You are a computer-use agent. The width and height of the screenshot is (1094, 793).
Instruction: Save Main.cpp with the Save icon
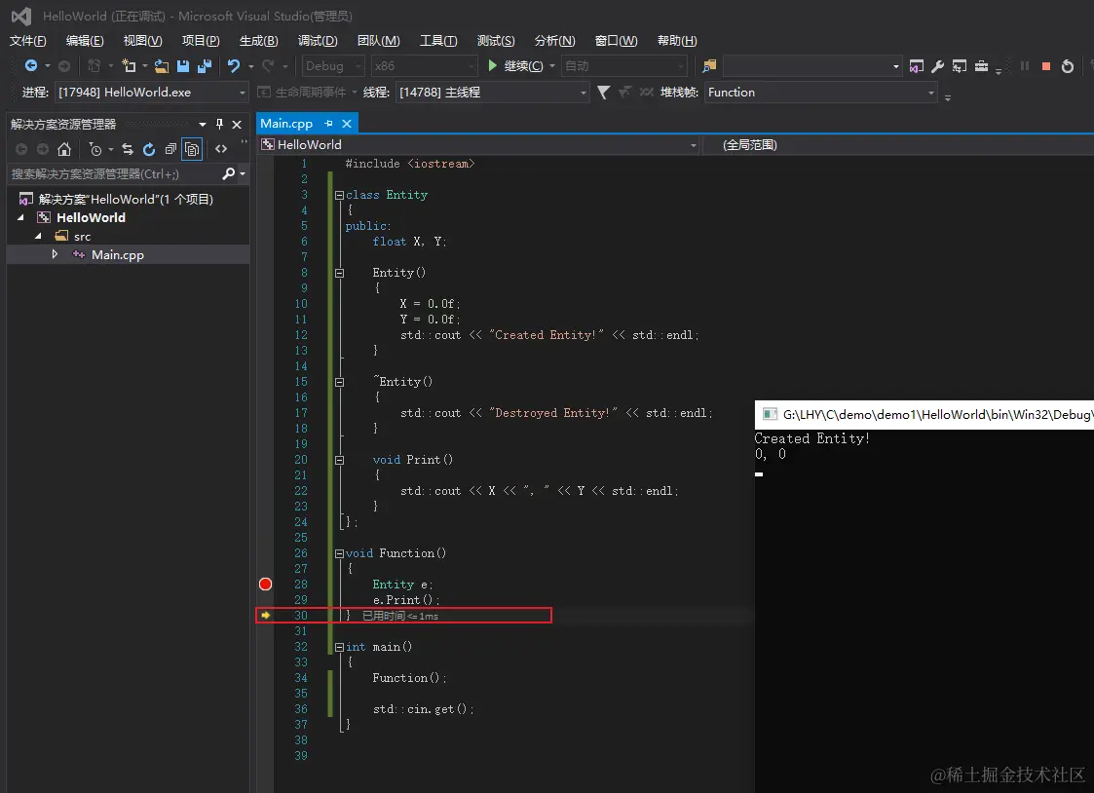pos(183,65)
